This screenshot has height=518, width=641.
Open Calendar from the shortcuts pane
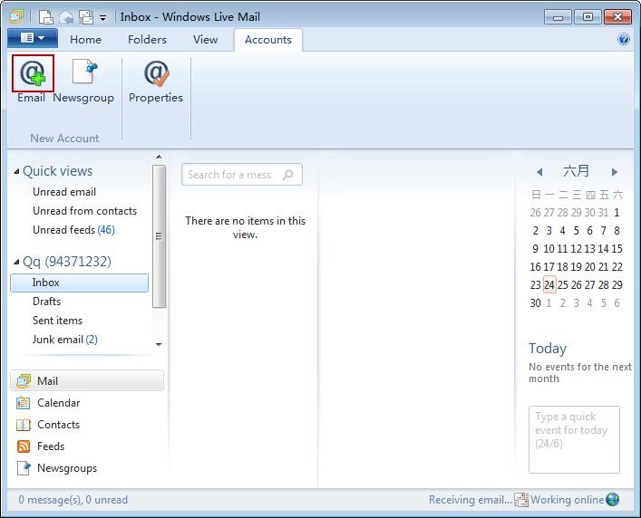click(48, 403)
